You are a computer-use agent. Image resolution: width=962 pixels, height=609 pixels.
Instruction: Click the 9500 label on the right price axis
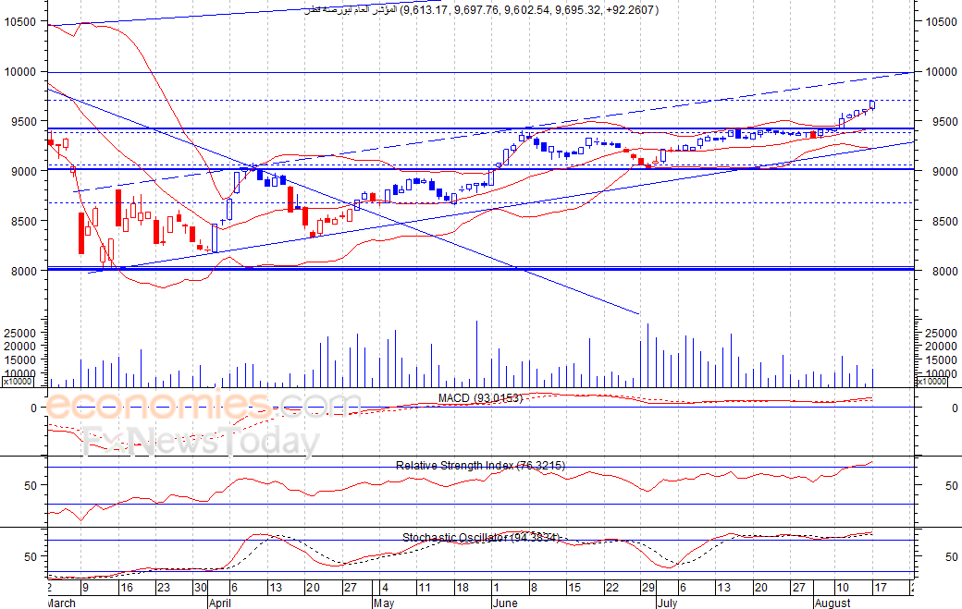(x=941, y=121)
